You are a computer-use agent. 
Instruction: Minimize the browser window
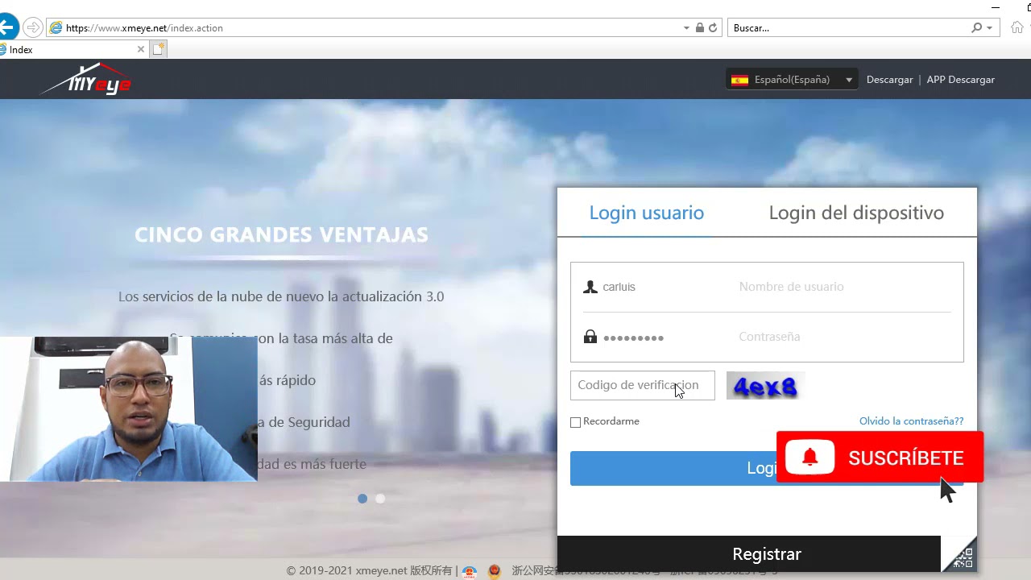pos(996,6)
